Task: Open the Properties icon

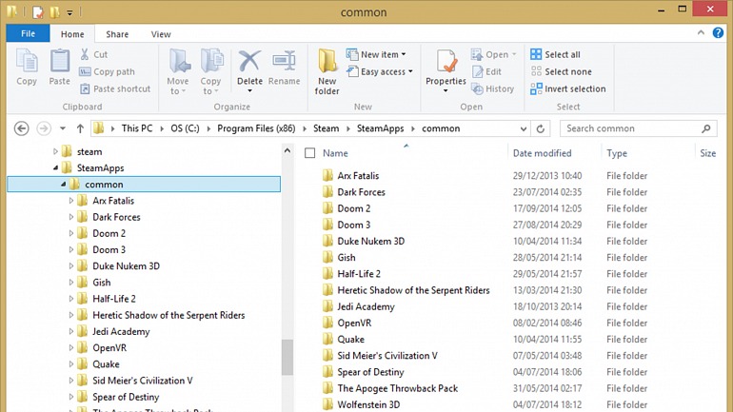Action: (446, 62)
